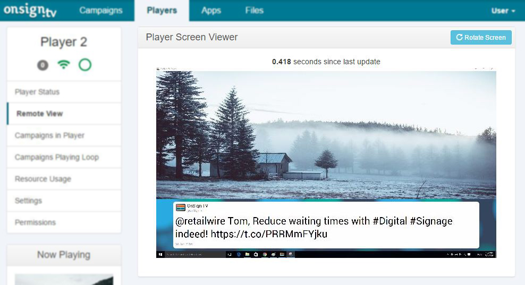This screenshot has height=285, width=525.
Task: Open Chrome icon in remote taskbar
Action: pos(265,255)
